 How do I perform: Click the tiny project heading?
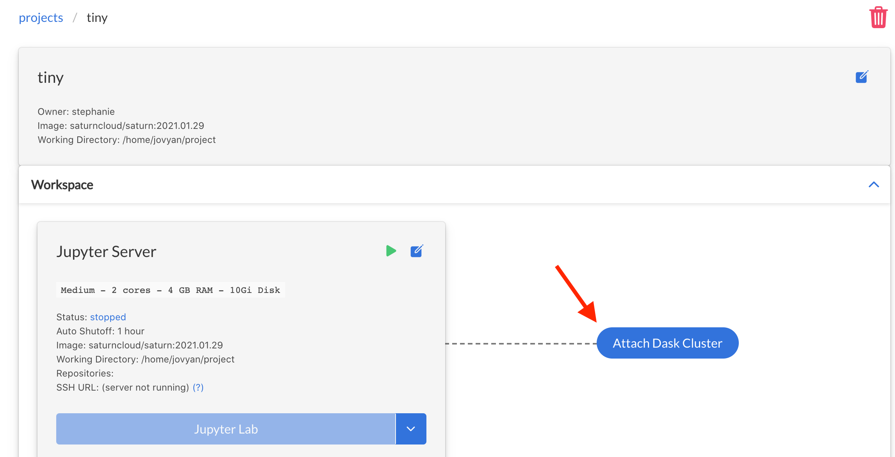pyautogui.click(x=50, y=77)
